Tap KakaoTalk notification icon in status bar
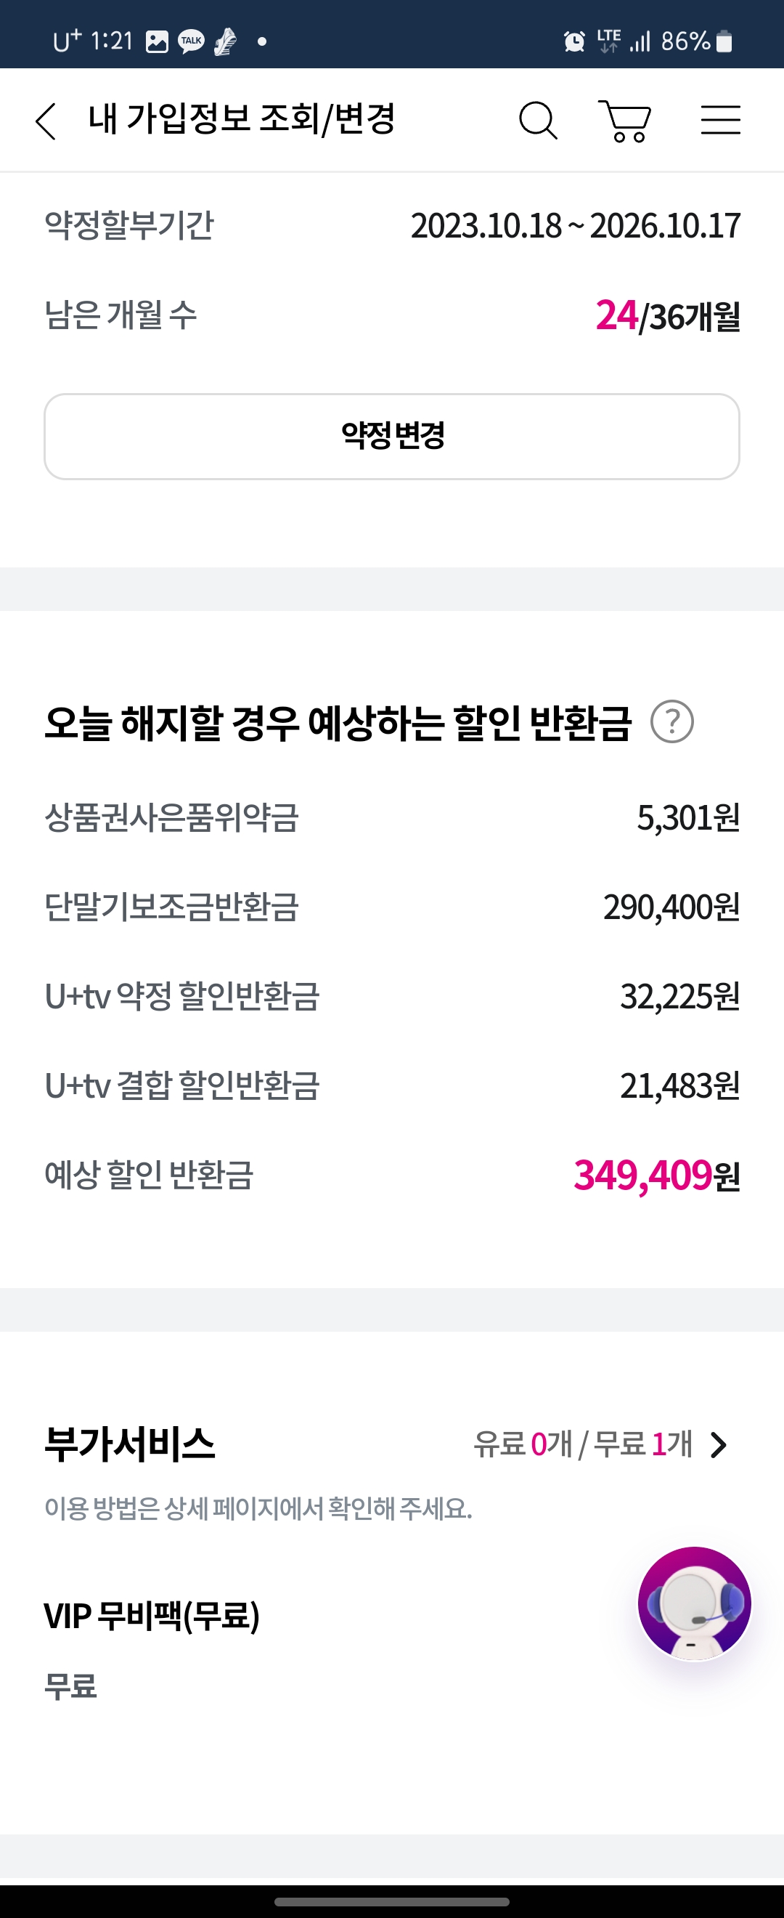 191,41
